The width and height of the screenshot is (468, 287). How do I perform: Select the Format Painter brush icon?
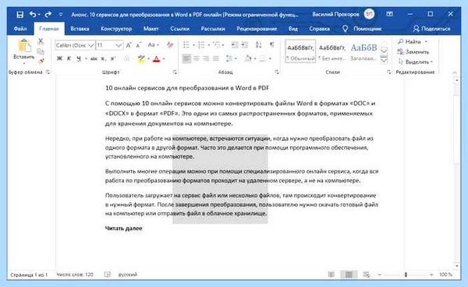click(x=41, y=61)
